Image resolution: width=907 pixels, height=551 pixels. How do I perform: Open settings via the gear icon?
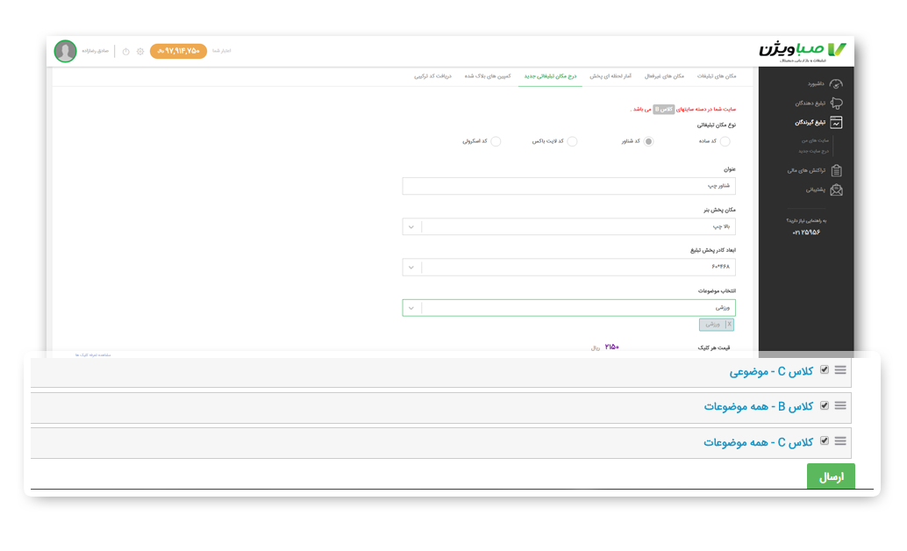coord(140,52)
